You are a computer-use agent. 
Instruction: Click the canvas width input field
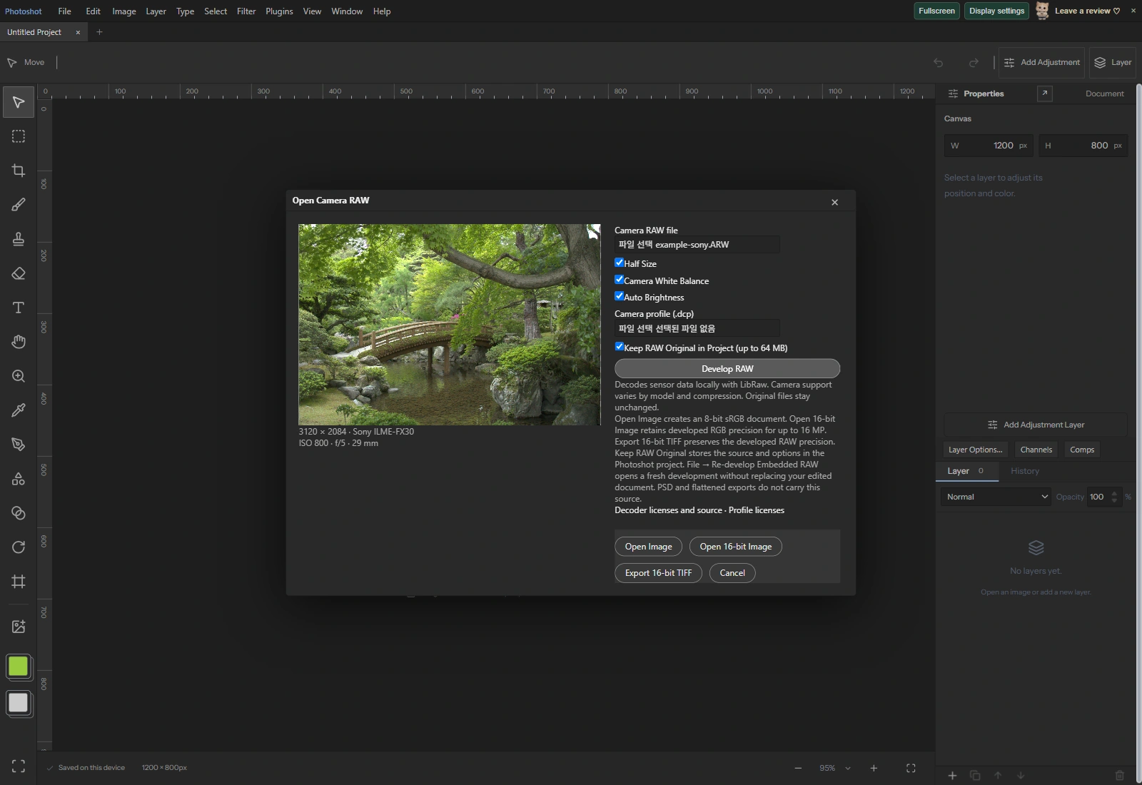[x=989, y=146]
